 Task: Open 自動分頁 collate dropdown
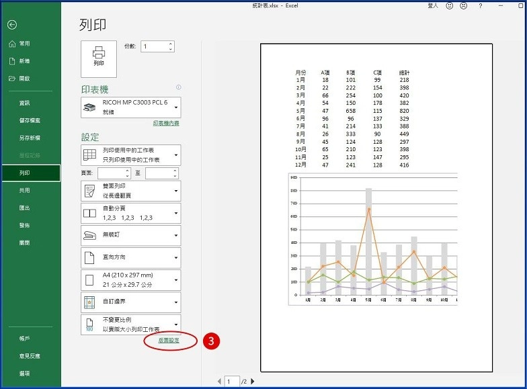pyautogui.click(x=130, y=213)
